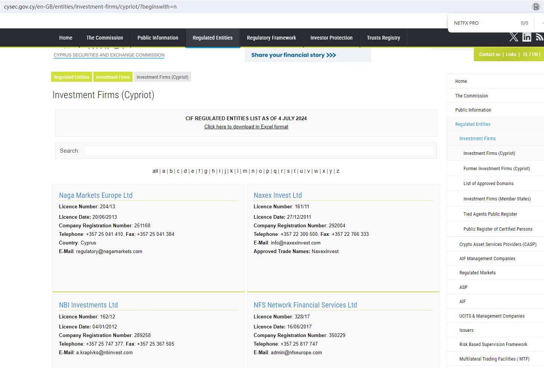Image resolution: width=544 pixels, height=368 pixels.
Task: Click the Investment Firms breadcrumb
Action: [113, 77]
